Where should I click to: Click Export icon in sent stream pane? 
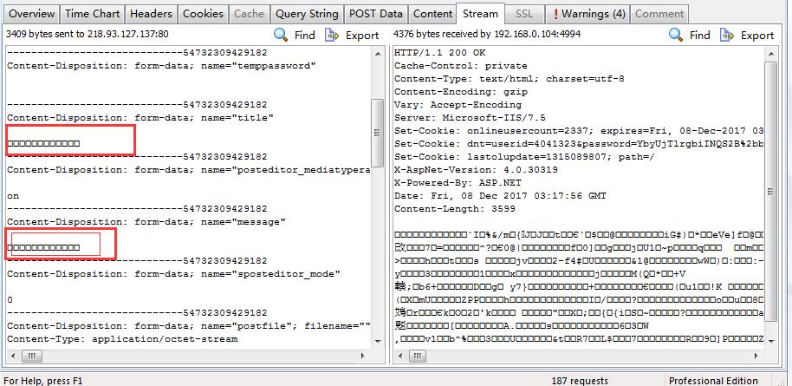(x=333, y=35)
